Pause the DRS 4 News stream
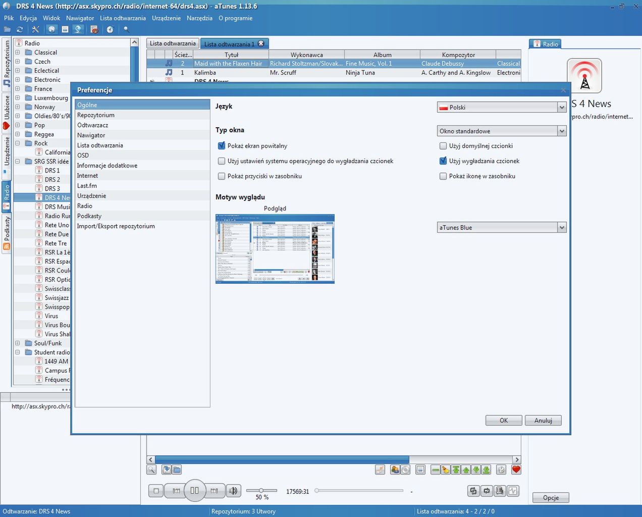Screen dimensions: 642x517 (195, 490)
